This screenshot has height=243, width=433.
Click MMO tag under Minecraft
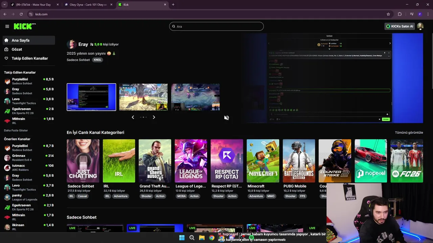(x=271, y=196)
